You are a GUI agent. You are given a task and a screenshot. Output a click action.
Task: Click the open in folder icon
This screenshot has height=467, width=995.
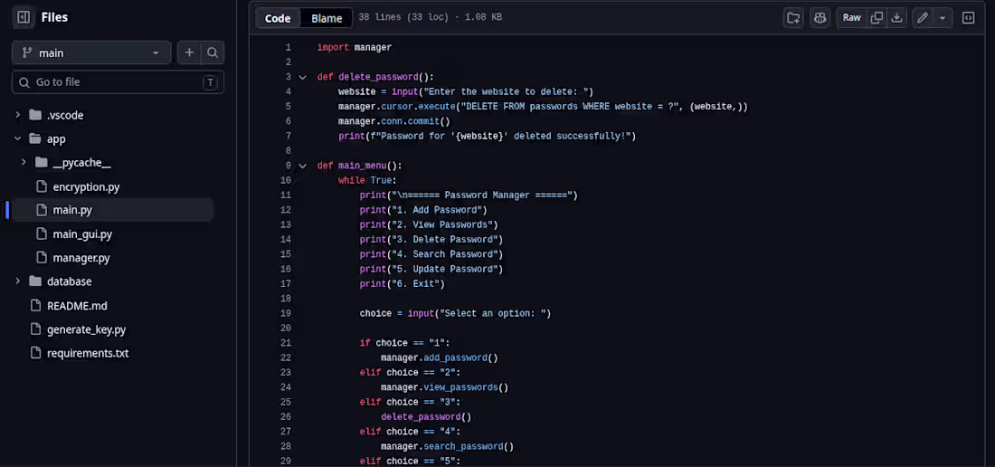coord(793,18)
